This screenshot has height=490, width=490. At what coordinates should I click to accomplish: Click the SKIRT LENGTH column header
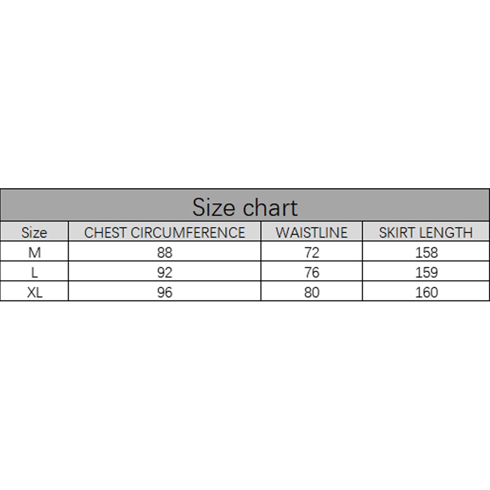(426, 232)
